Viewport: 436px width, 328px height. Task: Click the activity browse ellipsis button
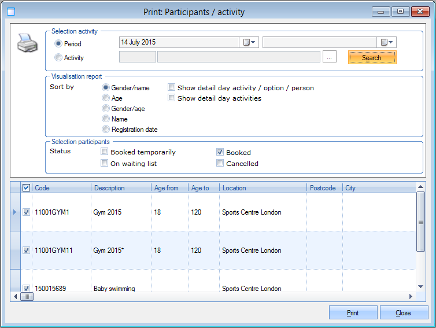click(x=329, y=57)
